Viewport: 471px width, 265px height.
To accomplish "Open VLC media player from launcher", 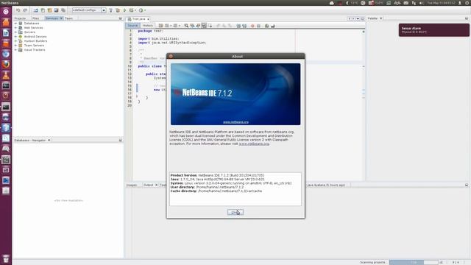I will [x=6, y=75].
